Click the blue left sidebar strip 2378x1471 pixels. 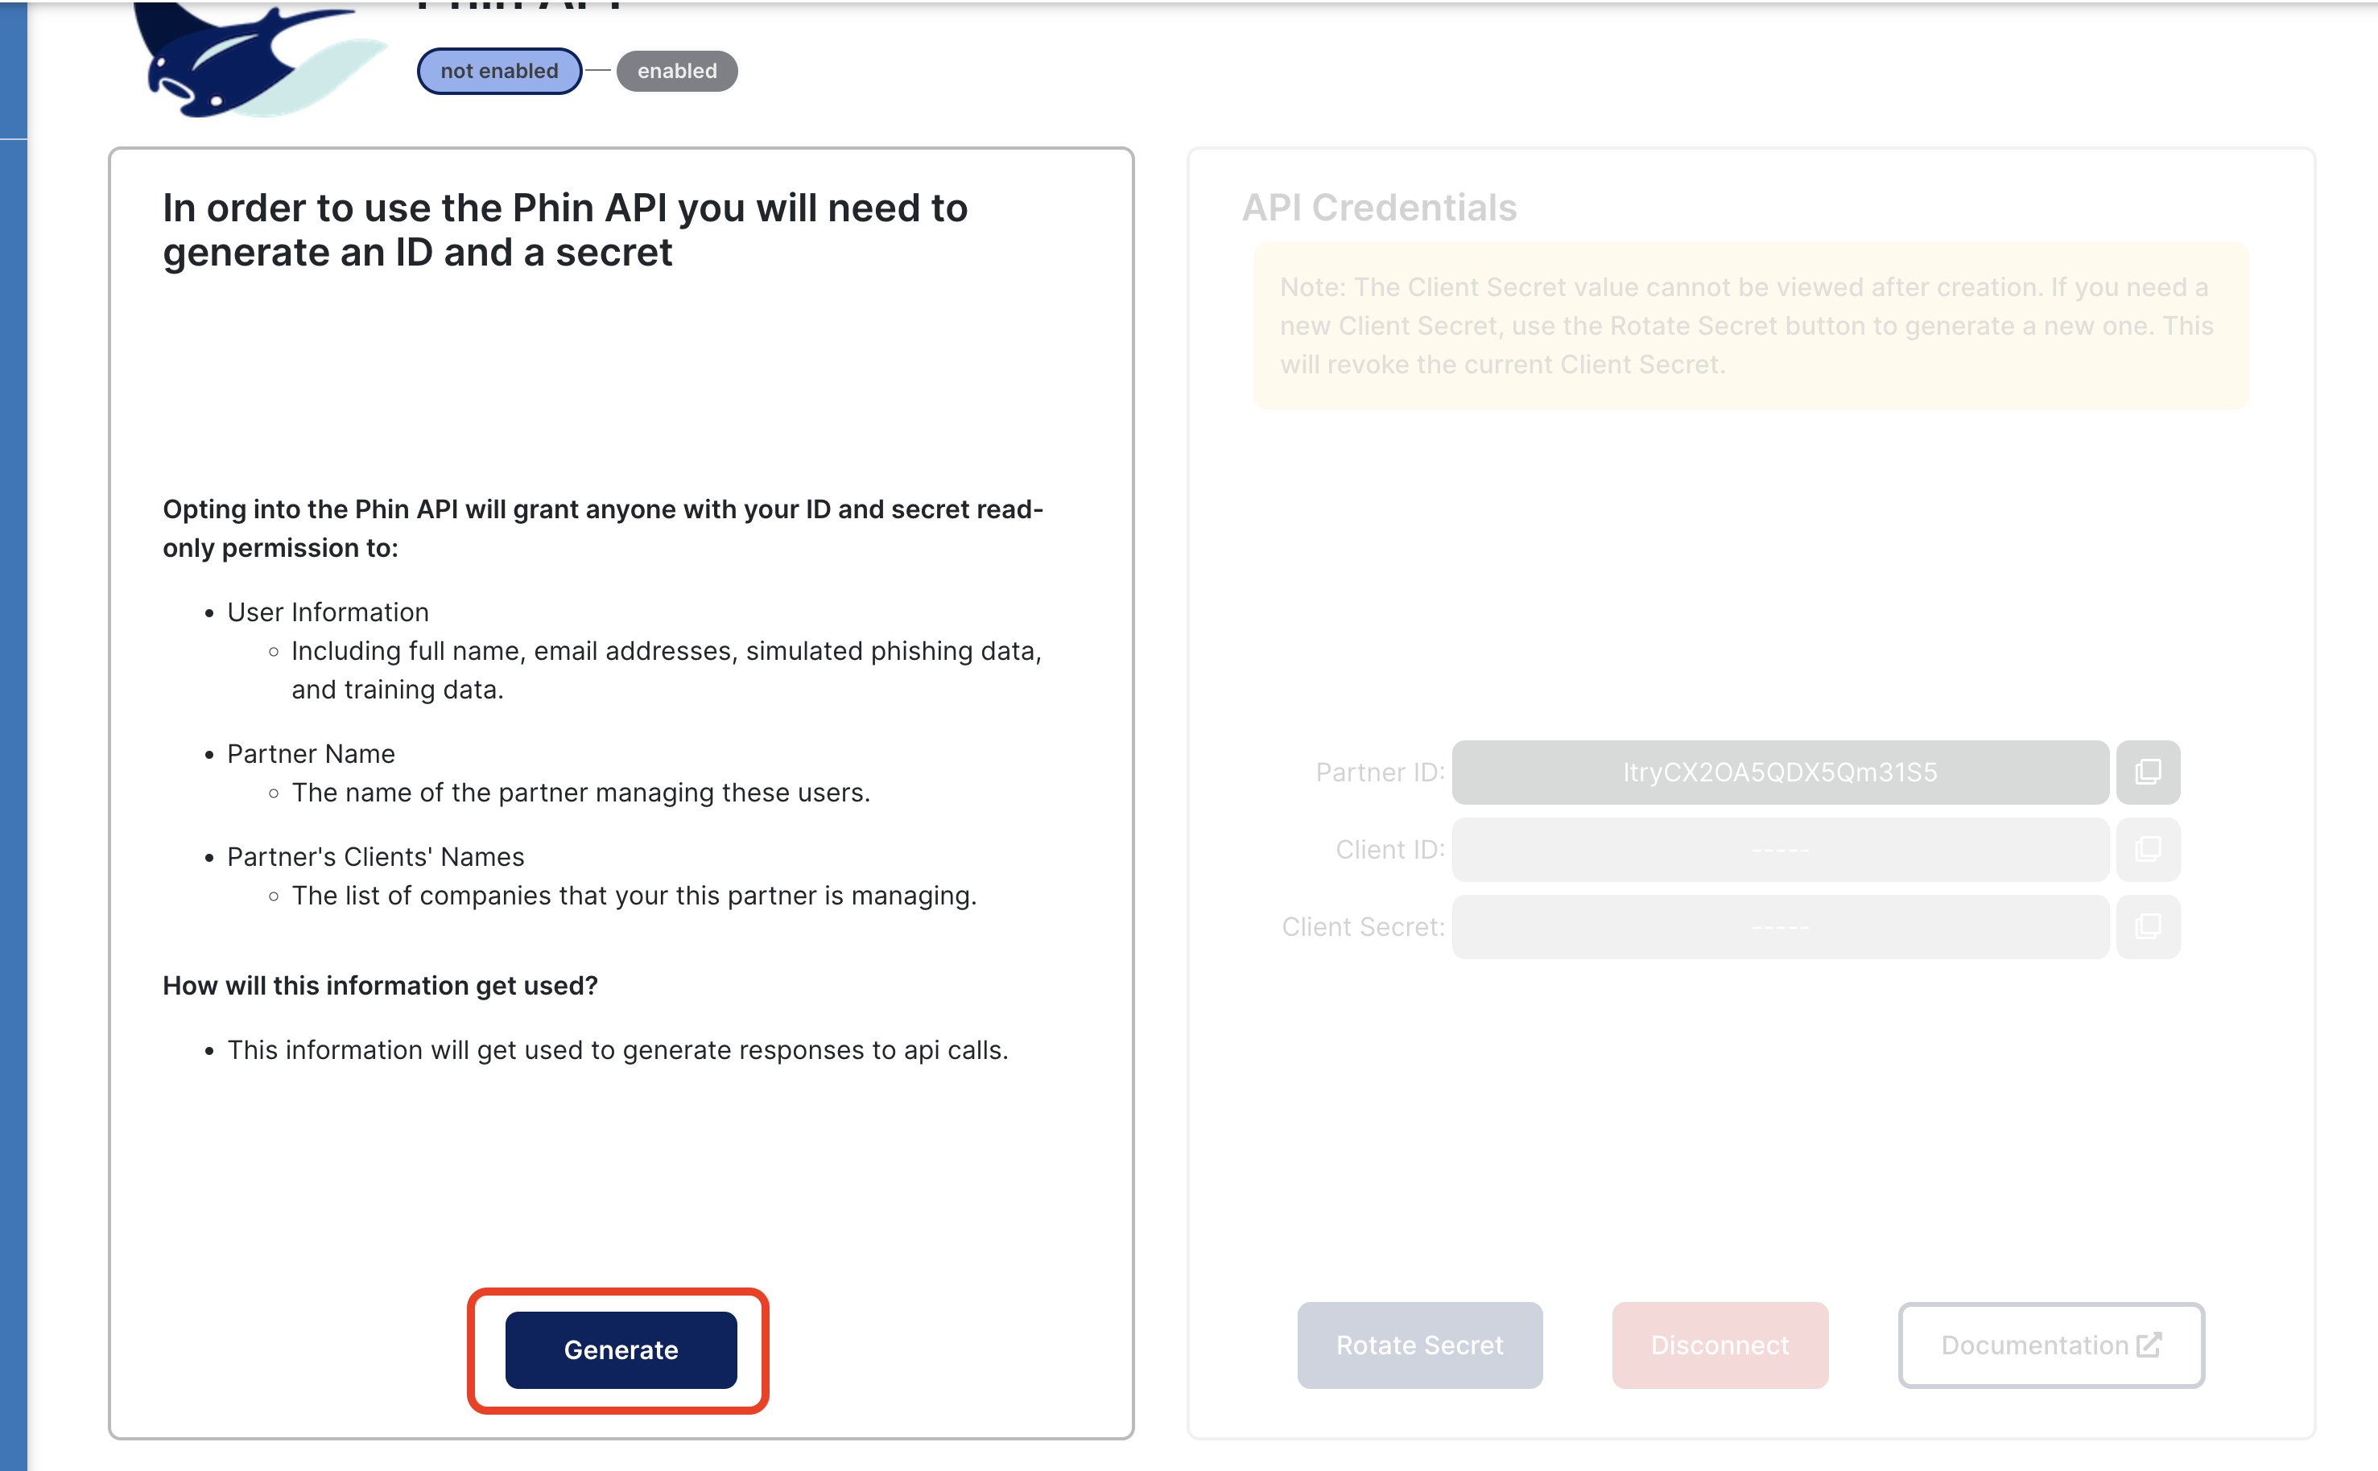tap(14, 735)
